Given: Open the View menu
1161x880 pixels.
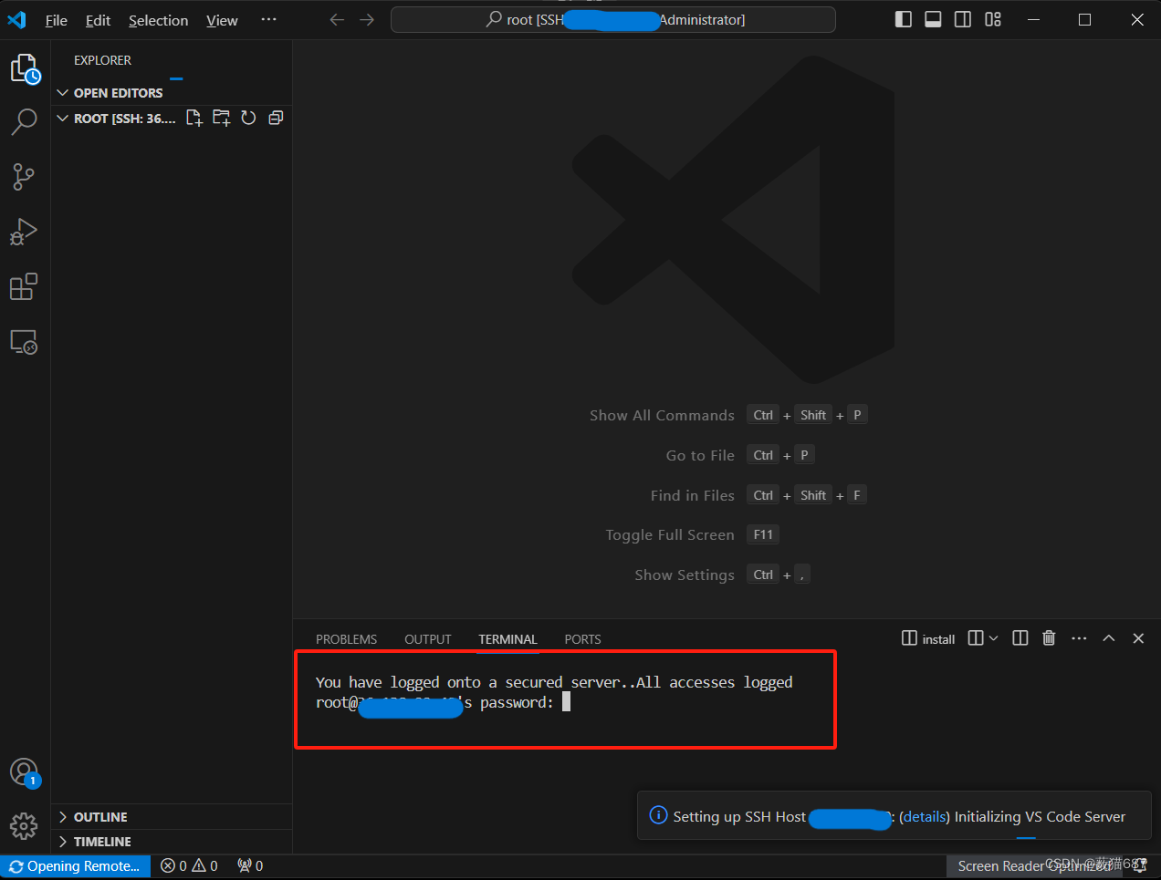Looking at the screenshot, I should [x=222, y=20].
